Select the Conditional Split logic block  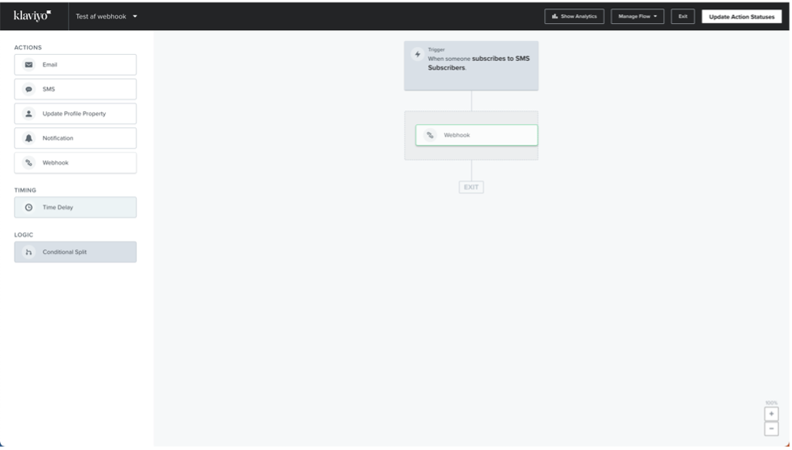(x=75, y=252)
